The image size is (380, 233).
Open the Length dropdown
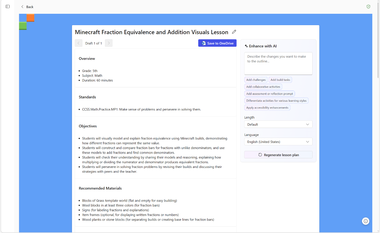pos(278,124)
